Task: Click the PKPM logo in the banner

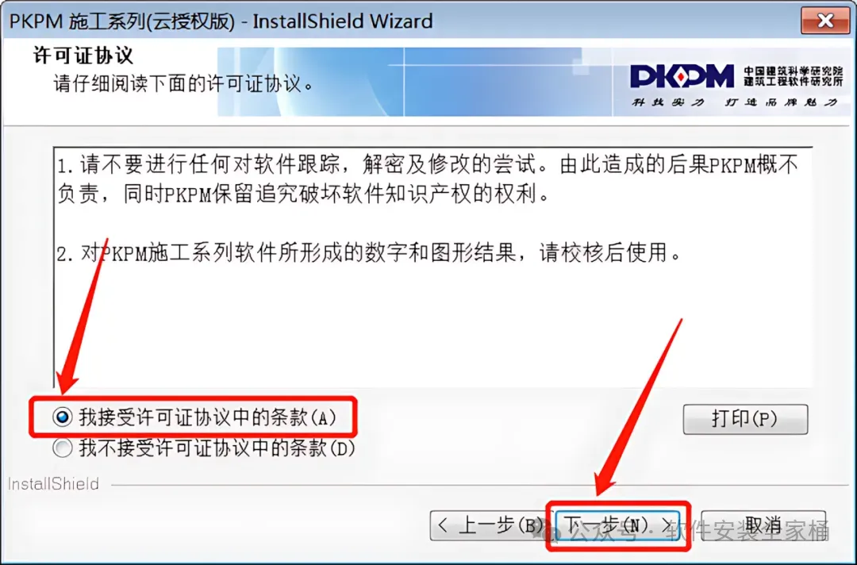Action: pos(682,76)
